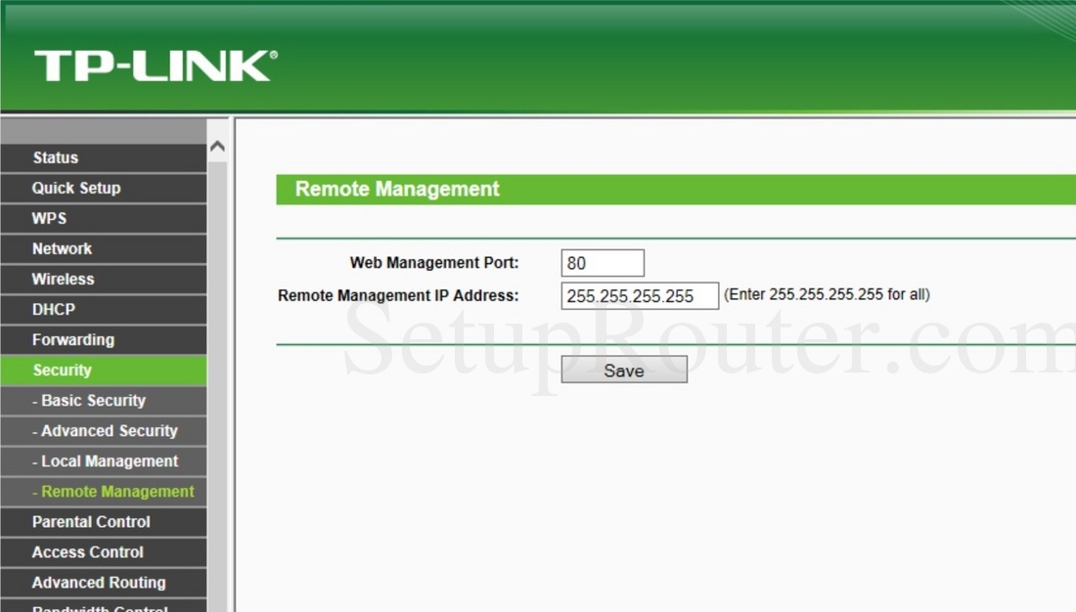Screen dimensions: 1076x612
Task: Open Parental Control settings
Action: coord(91,521)
